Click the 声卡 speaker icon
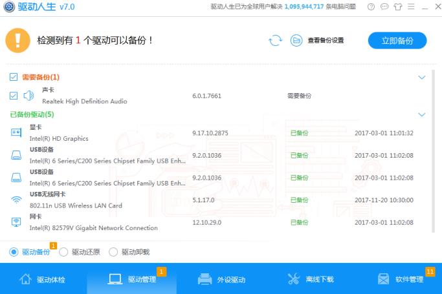Image resolution: width=442 pixels, height=294 pixels. coord(28,96)
